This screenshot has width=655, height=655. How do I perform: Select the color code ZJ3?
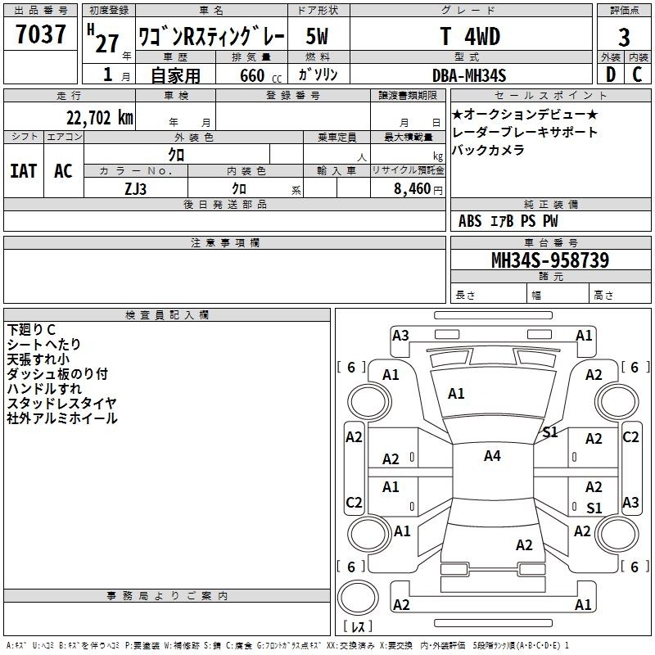(135, 187)
